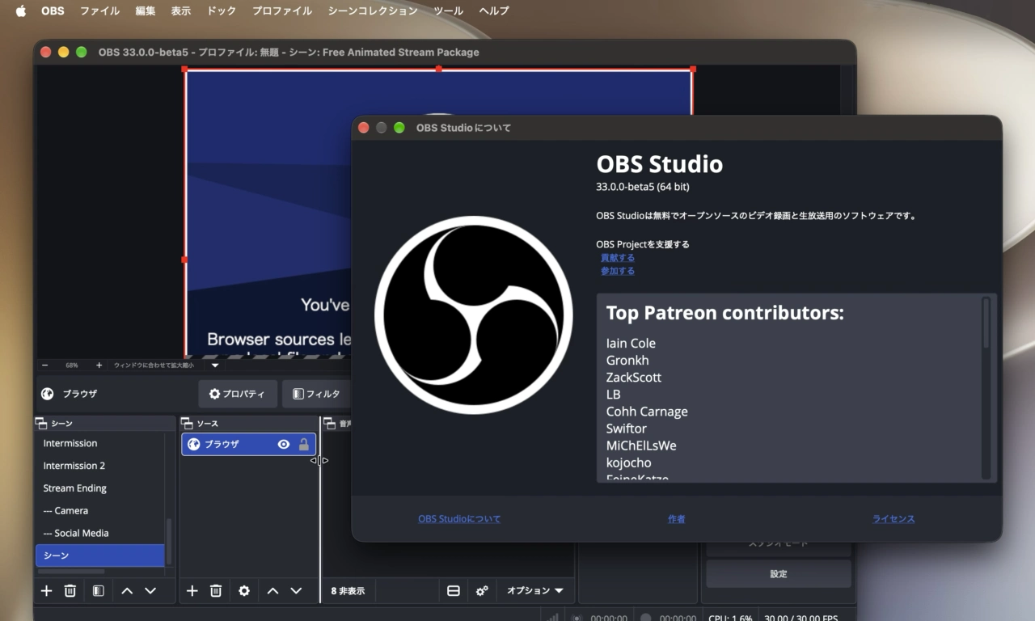This screenshot has width=1035, height=621.
Task: Open the オプション dropdown in audio mixer
Action: [x=534, y=591]
